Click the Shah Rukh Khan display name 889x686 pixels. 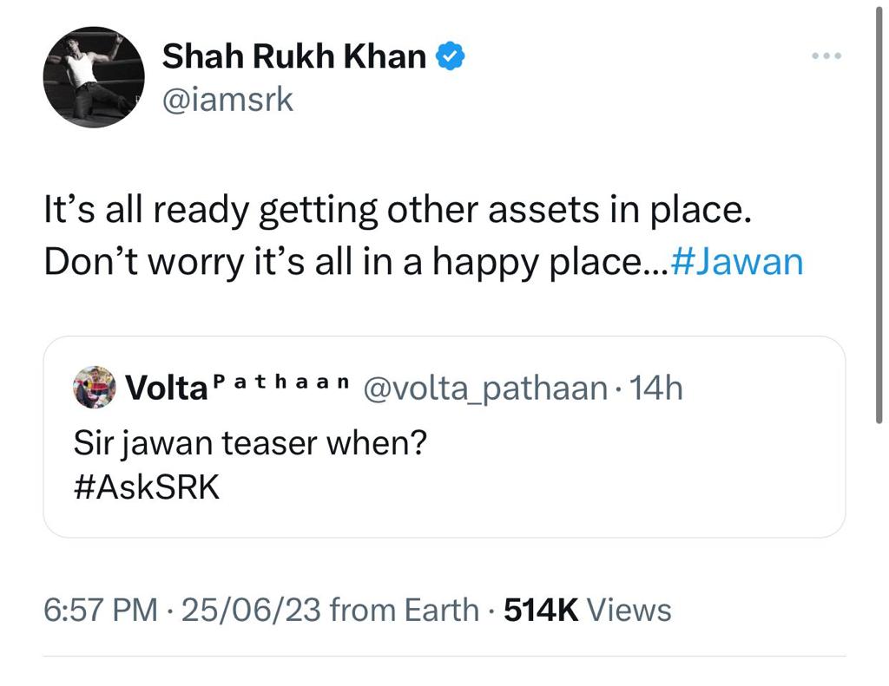[x=294, y=57]
